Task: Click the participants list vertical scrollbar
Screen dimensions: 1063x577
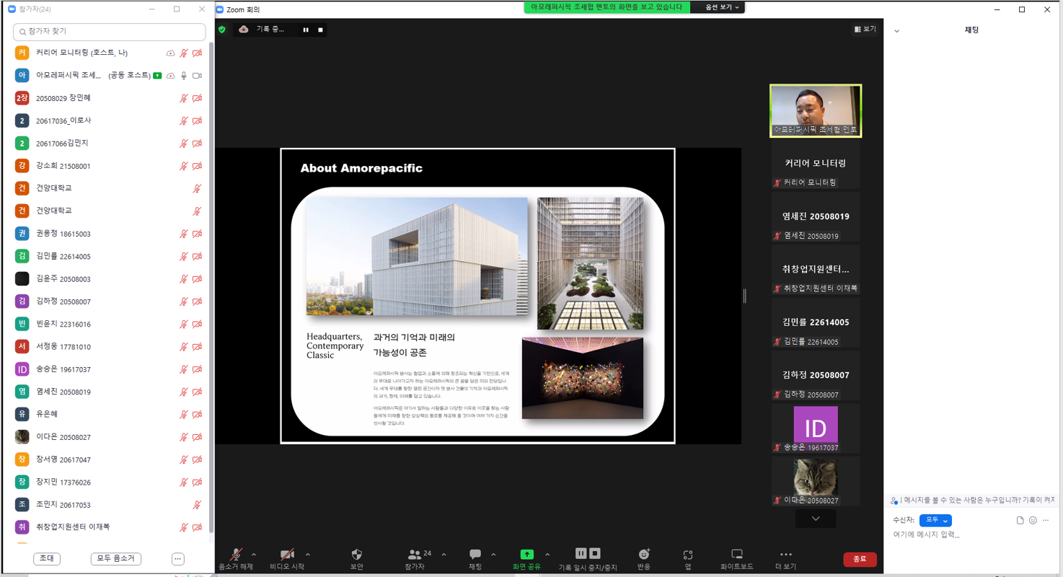Action: [211, 288]
